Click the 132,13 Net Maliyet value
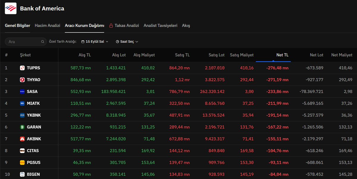Image resolution: width=357 pixels, height=179 pixels. pyautogui.click(x=345, y=127)
